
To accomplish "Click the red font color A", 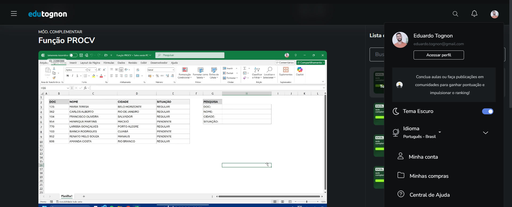I will [x=101, y=76].
